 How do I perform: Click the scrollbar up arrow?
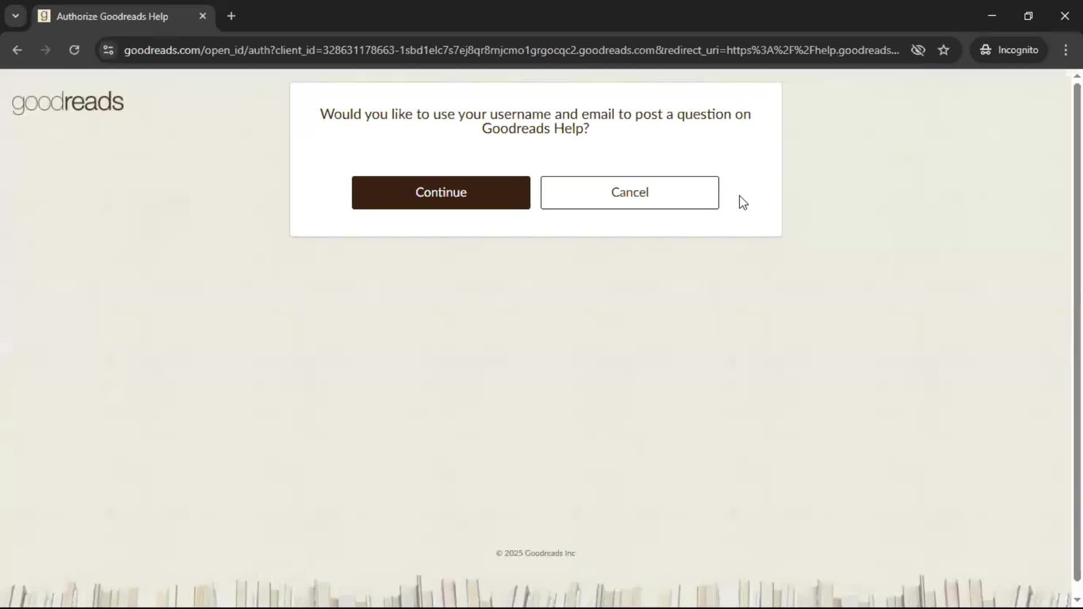pyautogui.click(x=1077, y=76)
